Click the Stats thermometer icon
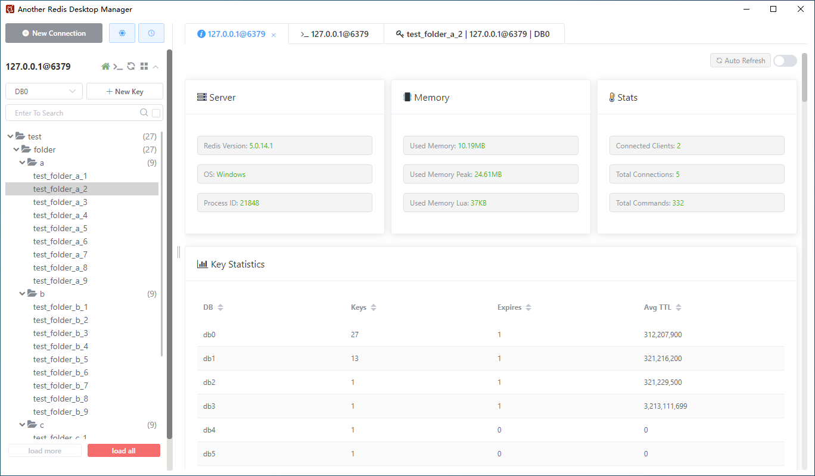 (612, 97)
